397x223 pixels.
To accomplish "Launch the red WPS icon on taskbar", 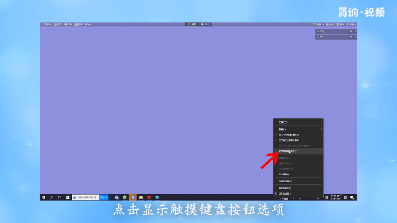I will (149, 198).
